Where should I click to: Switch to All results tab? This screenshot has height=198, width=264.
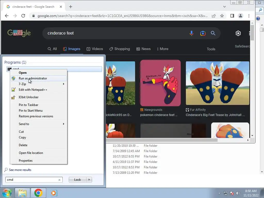tap(52, 49)
